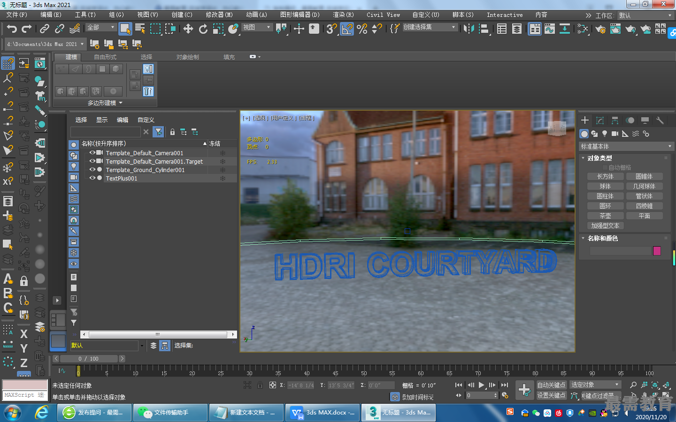The height and width of the screenshot is (422, 676).
Task: Open the 标准基本体 category dropdown
Action: (x=626, y=147)
